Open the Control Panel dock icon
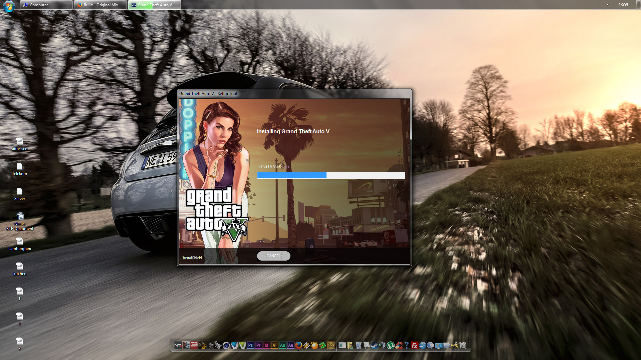The width and height of the screenshot is (641, 360). click(439, 345)
